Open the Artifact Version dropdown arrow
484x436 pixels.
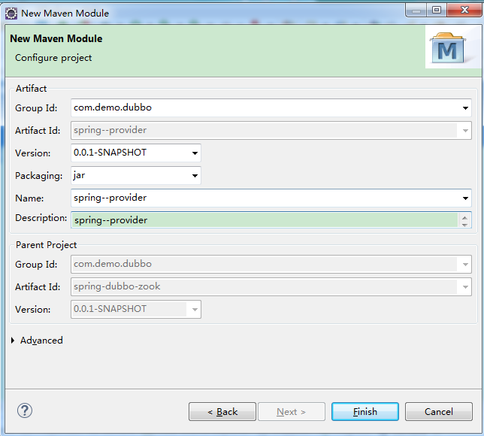click(x=195, y=153)
